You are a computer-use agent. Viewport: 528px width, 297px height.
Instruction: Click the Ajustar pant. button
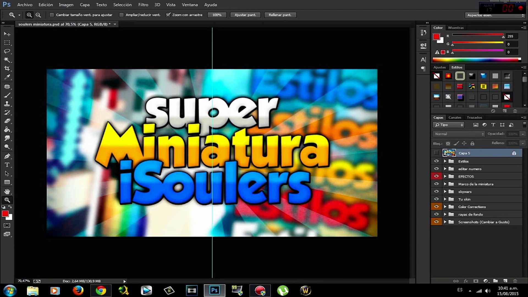coord(245,15)
